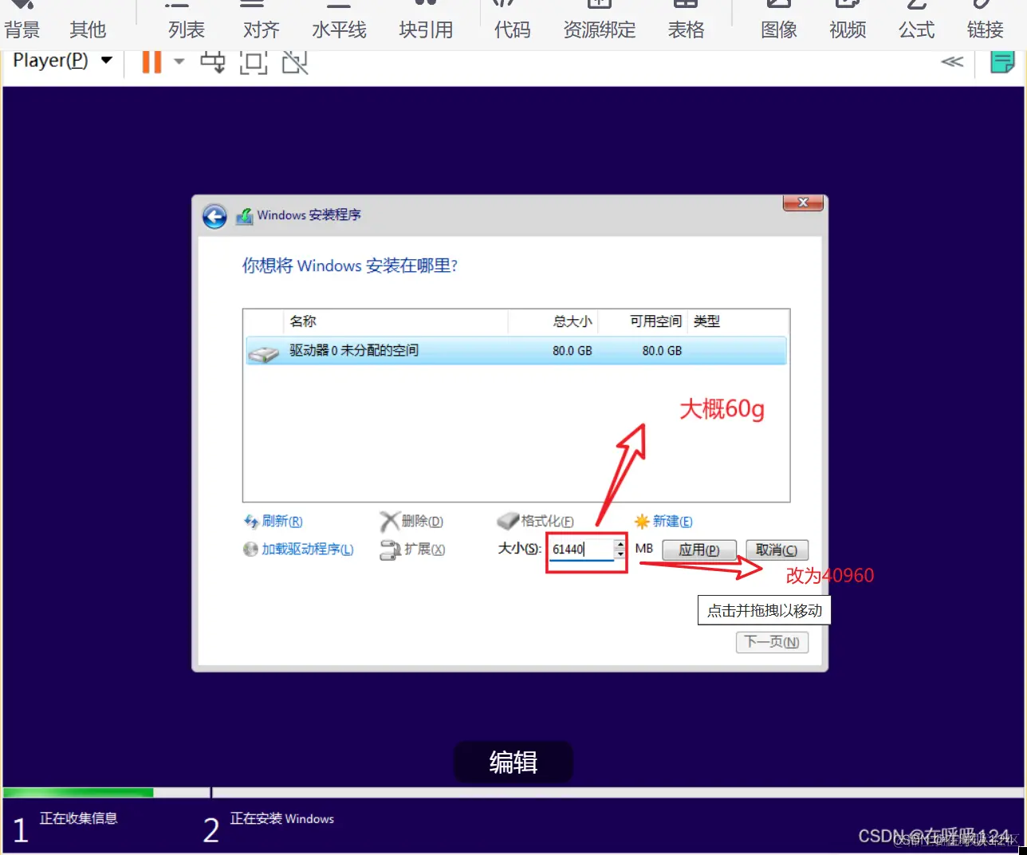Select 驱动器 0 未分配的空间 row

click(x=516, y=350)
